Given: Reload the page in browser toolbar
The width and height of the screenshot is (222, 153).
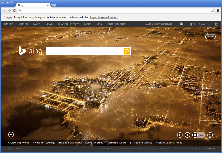Looking at the screenshot, I should (x=15, y=11).
